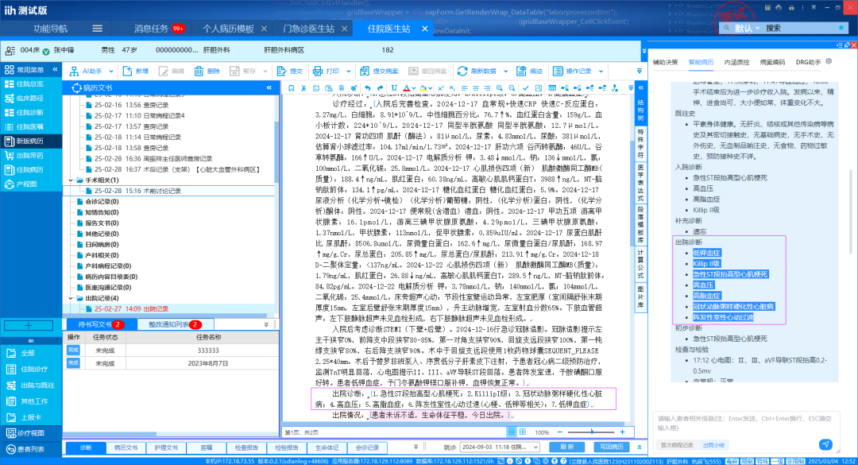Open the 就诊 visit date combo box
Screen dimensions: 858x465
(x=500, y=447)
